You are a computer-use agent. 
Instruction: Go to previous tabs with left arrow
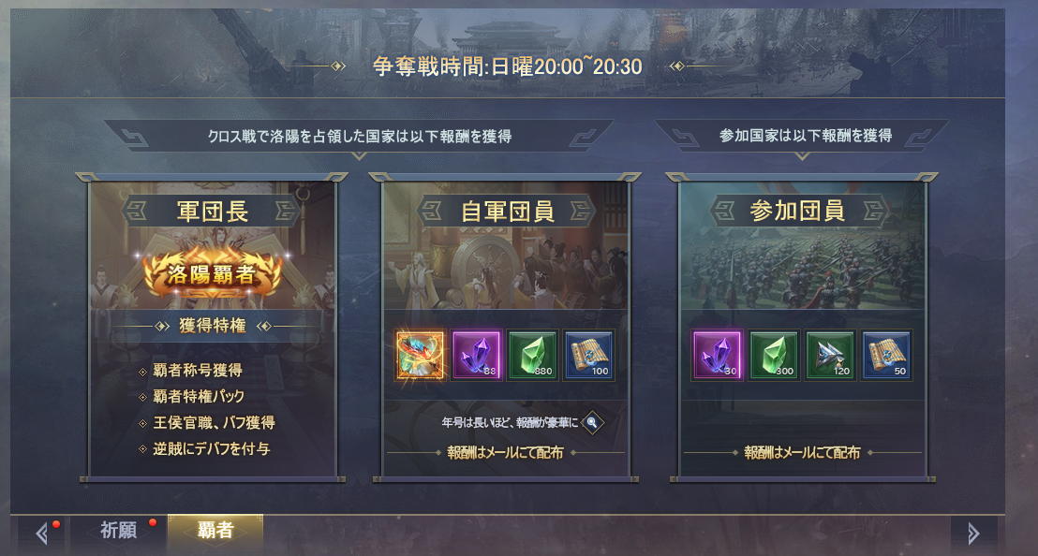coord(42,533)
